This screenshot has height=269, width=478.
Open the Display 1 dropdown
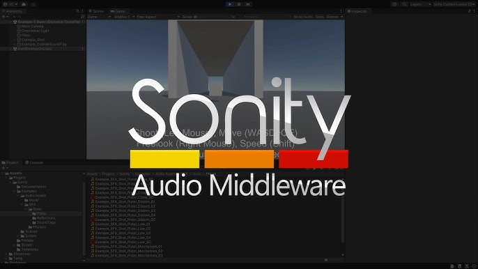tap(124, 17)
